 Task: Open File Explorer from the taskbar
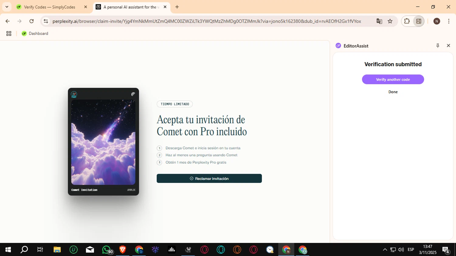[x=57, y=250]
